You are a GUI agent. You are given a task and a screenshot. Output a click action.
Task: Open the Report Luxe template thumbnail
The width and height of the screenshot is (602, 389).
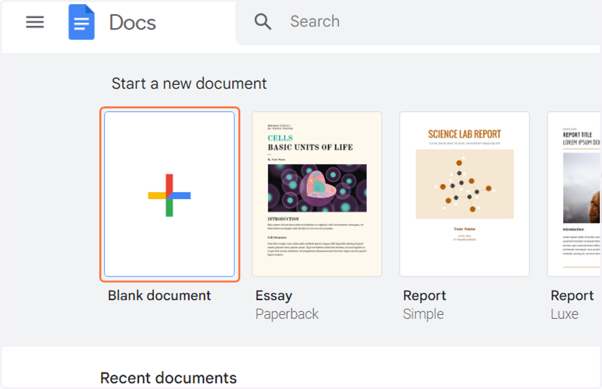click(574, 194)
